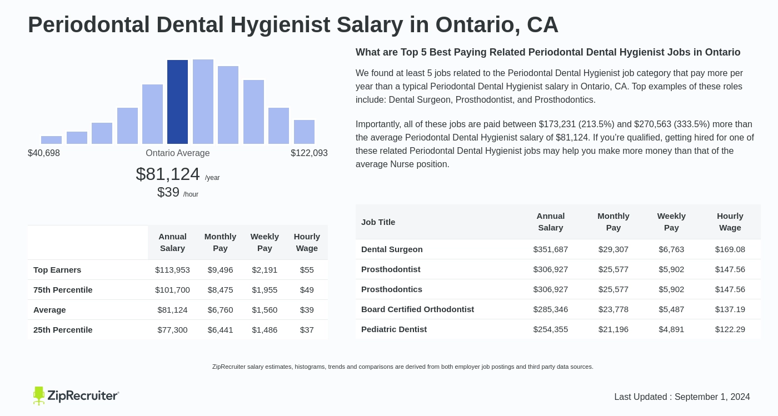
Task: Select the '$37' hourly wage cell
Action: pos(307,330)
